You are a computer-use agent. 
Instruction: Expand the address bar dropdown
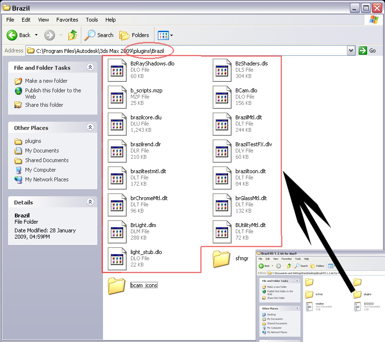click(351, 51)
